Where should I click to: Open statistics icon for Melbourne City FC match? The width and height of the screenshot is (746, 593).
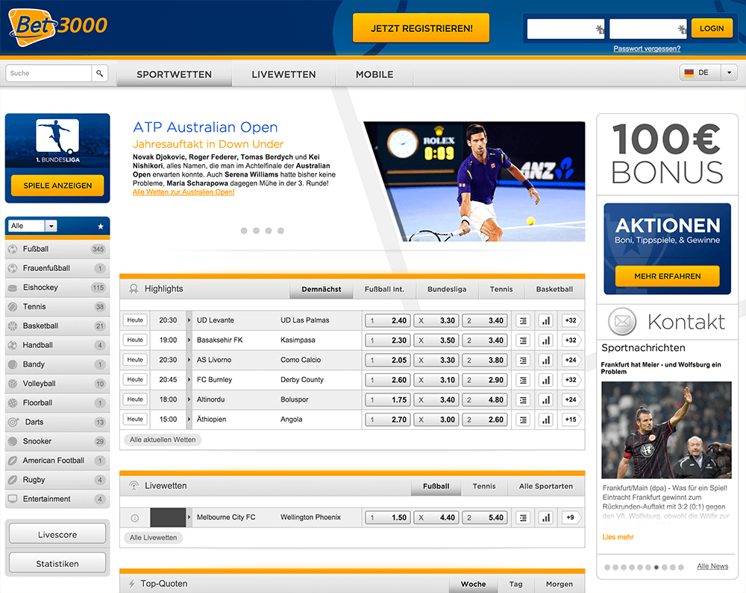(546, 518)
